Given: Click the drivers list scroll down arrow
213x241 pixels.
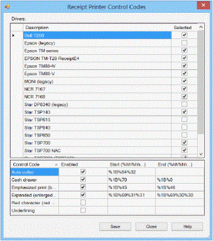Looking at the screenshot, I should pyautogui.click(x=201, y=154).
